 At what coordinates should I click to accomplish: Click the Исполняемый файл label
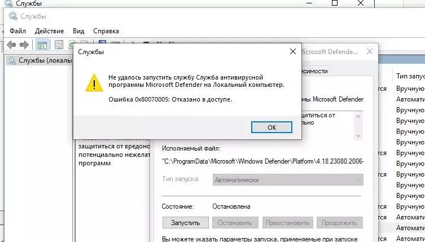191,148
